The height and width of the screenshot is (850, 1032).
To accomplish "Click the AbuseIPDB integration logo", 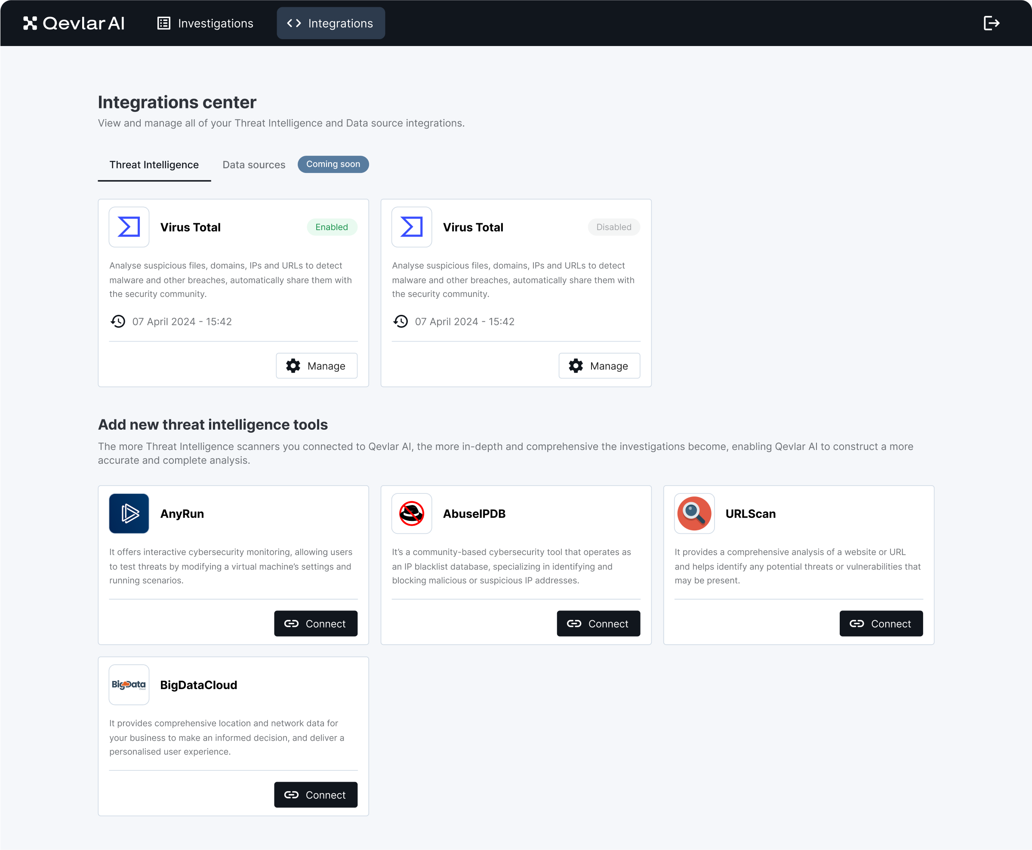I will pyautogui.click(x=411, y=513).
